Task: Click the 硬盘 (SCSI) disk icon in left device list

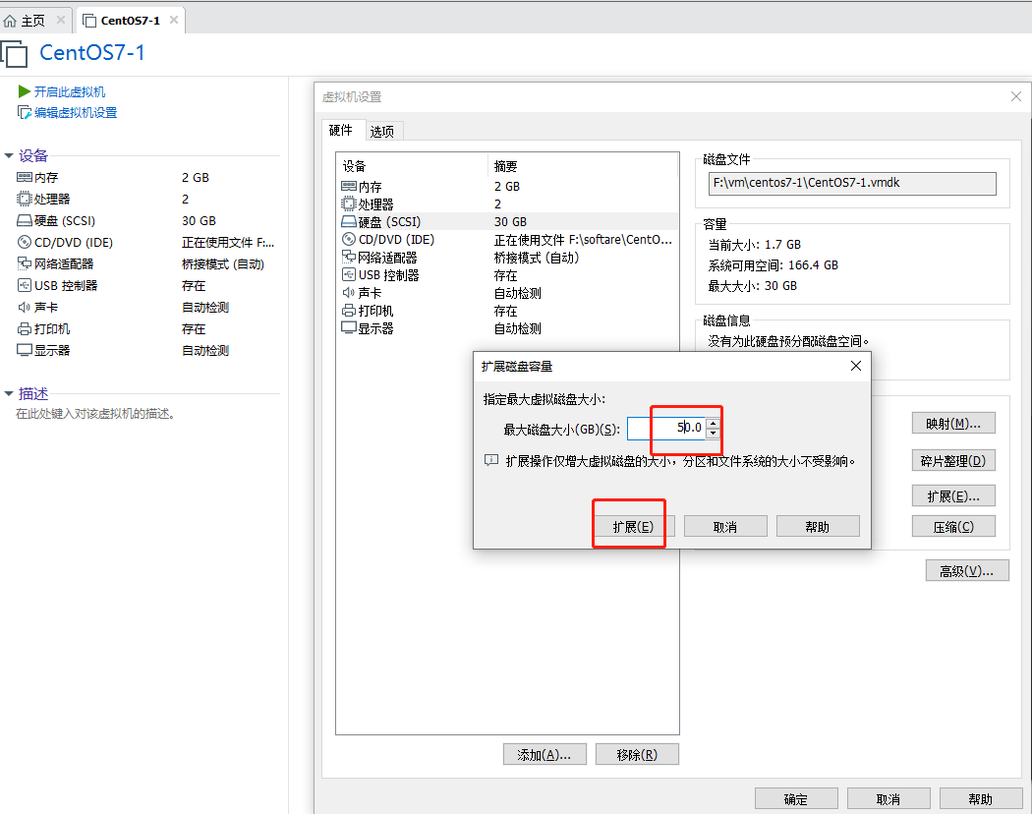Action: point(25,220)
